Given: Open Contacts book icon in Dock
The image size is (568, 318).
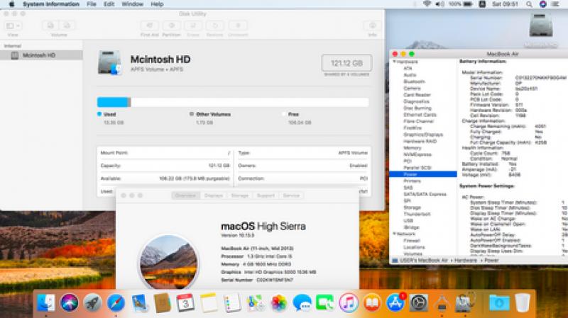Looking at the screenshot, I should (x=163, y=302).
